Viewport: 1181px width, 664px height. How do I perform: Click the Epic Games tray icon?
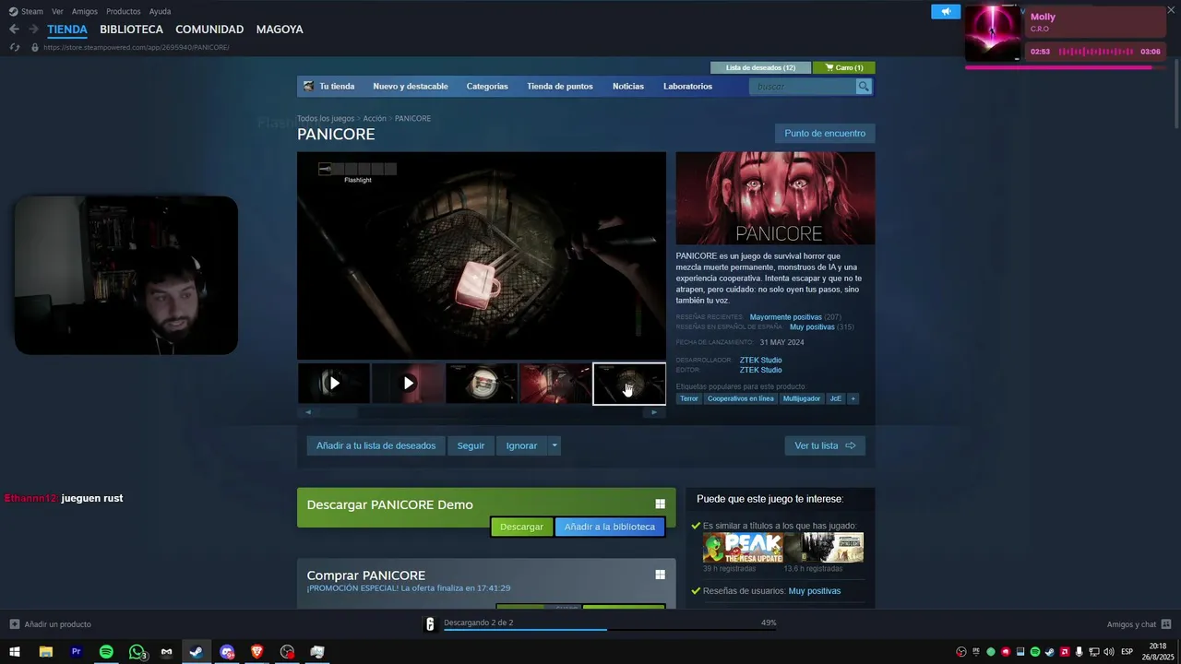click(975, 652)
